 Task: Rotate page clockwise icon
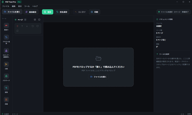pyautogui.click(x=37, y=26)
